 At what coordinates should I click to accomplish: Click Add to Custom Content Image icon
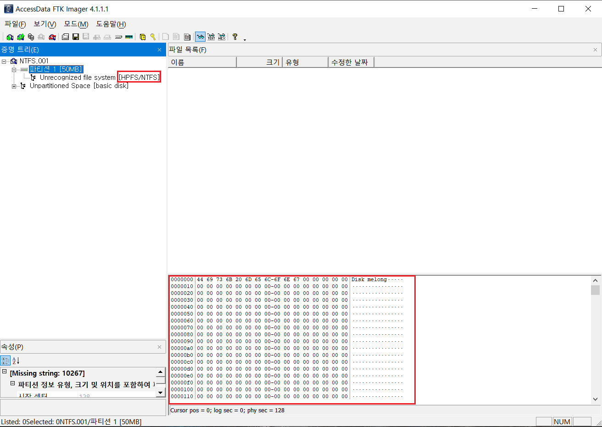point(97,37)
